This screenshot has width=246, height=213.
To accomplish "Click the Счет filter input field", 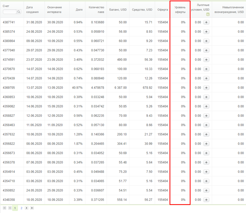I will [x=10, y=12].
